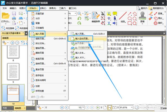Expand the 背景 submenu
The height and width of the screenshot is (112, 167).
[x=48, y=23]
